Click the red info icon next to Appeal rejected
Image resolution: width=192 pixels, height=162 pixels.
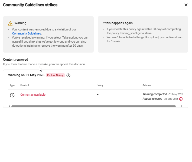point(181,99)
